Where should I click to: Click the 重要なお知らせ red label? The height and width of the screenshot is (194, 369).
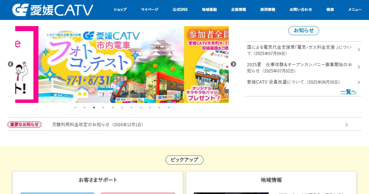[x=25, y=124]
